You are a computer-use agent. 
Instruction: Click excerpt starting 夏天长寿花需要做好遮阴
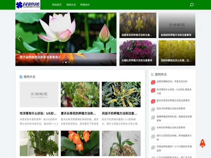click(x=80, y=121)
